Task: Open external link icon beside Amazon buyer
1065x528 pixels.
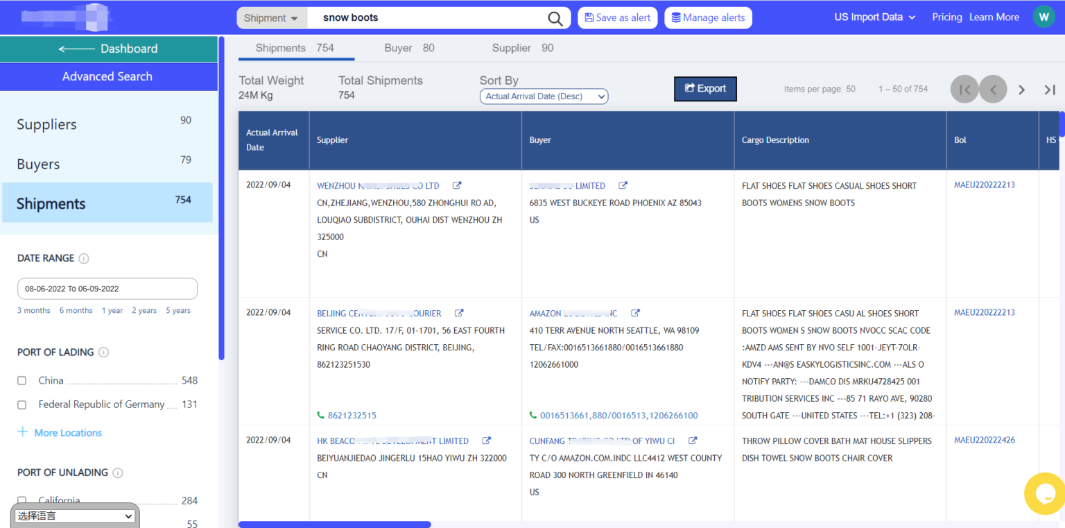Action: click(635, 314)
